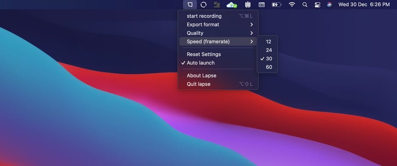
Task: Click the Siri icon
Action: (330, 4)
